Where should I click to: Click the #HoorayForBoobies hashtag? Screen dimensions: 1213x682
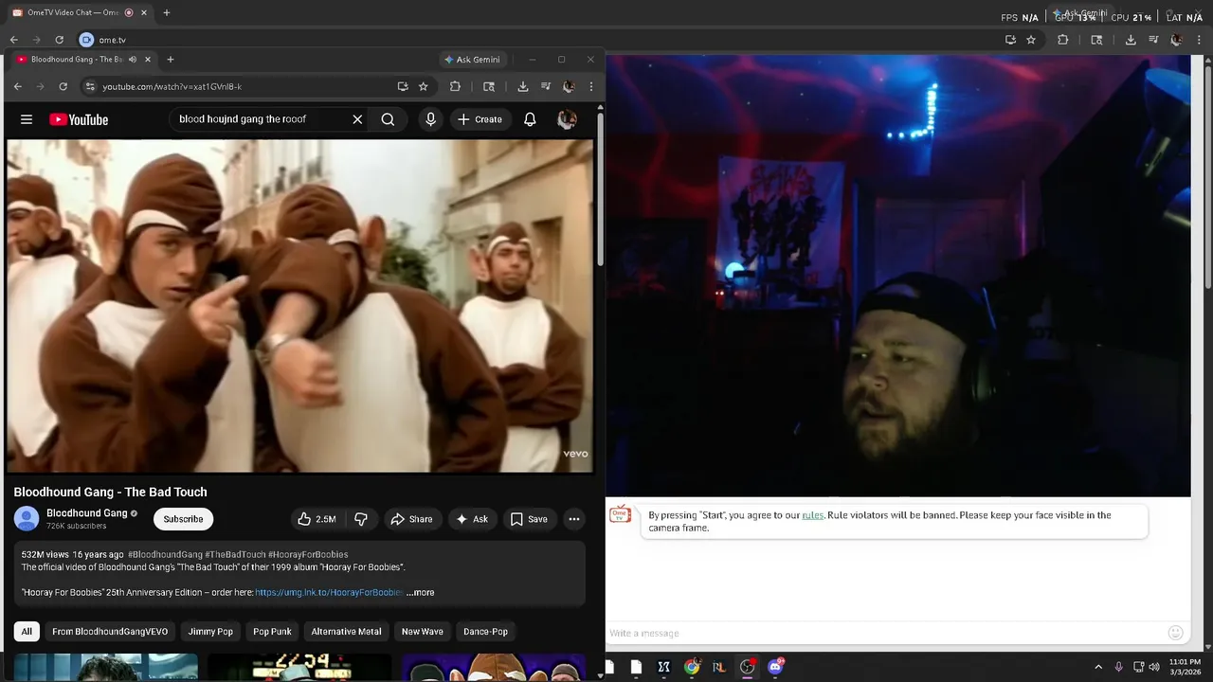[308, 554]
